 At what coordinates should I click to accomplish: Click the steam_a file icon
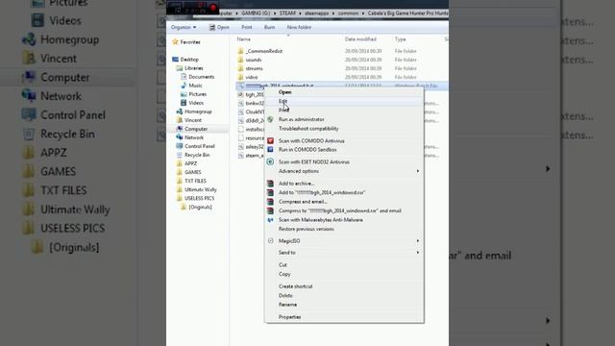tap(241, 156)
